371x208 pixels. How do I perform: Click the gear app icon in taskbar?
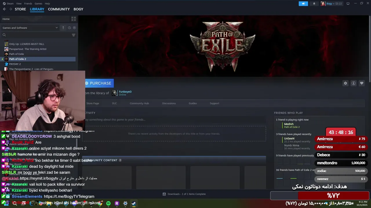tap(125, 203)
